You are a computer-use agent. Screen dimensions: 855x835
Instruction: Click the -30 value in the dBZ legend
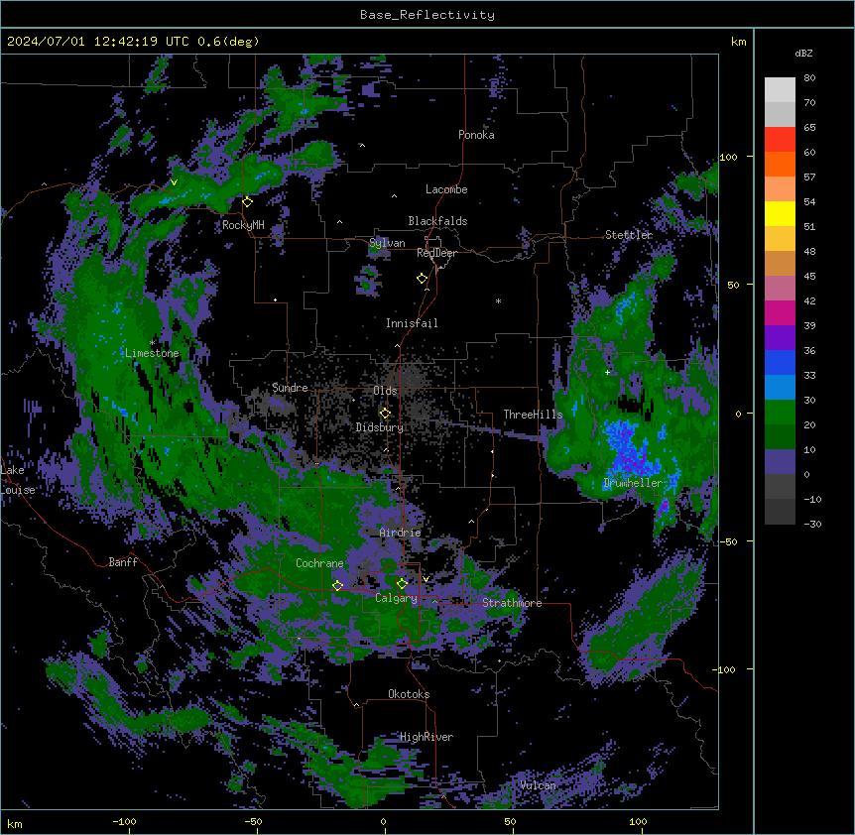tap(812, 525)
